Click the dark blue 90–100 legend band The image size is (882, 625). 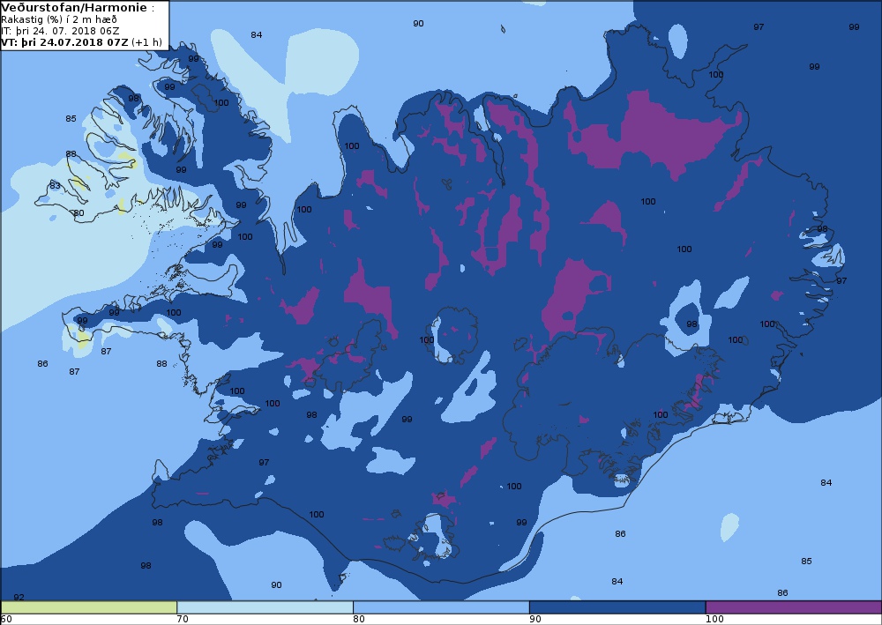tap(617, 607)
